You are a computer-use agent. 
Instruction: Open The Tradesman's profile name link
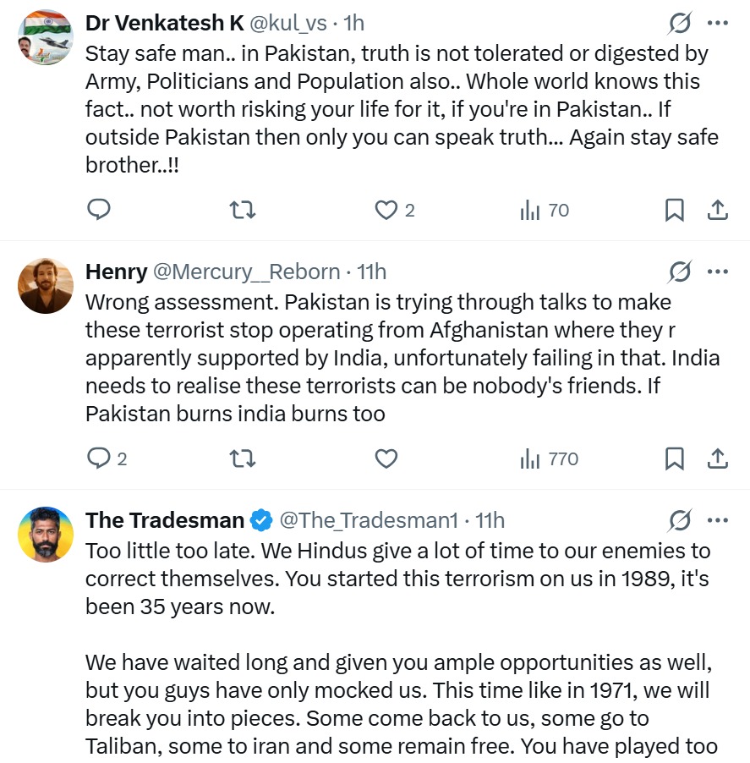[165, 519]
